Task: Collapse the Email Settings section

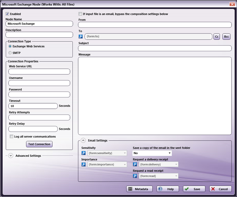Action: 83,140
